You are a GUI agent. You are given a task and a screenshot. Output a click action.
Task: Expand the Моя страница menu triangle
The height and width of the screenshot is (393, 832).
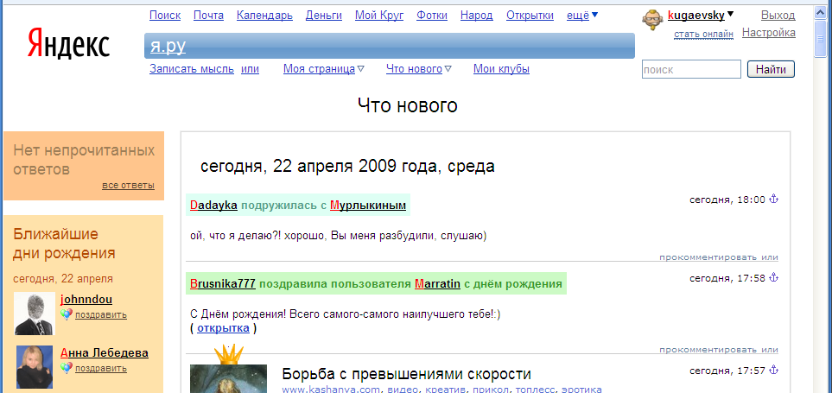point(361,69)
